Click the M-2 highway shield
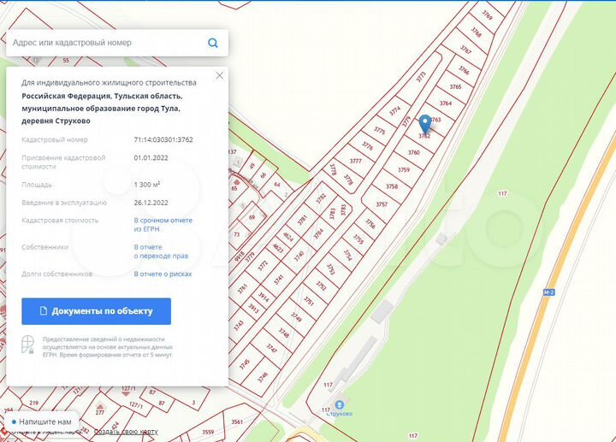This screenshot has height=442, width=616. 548,292
